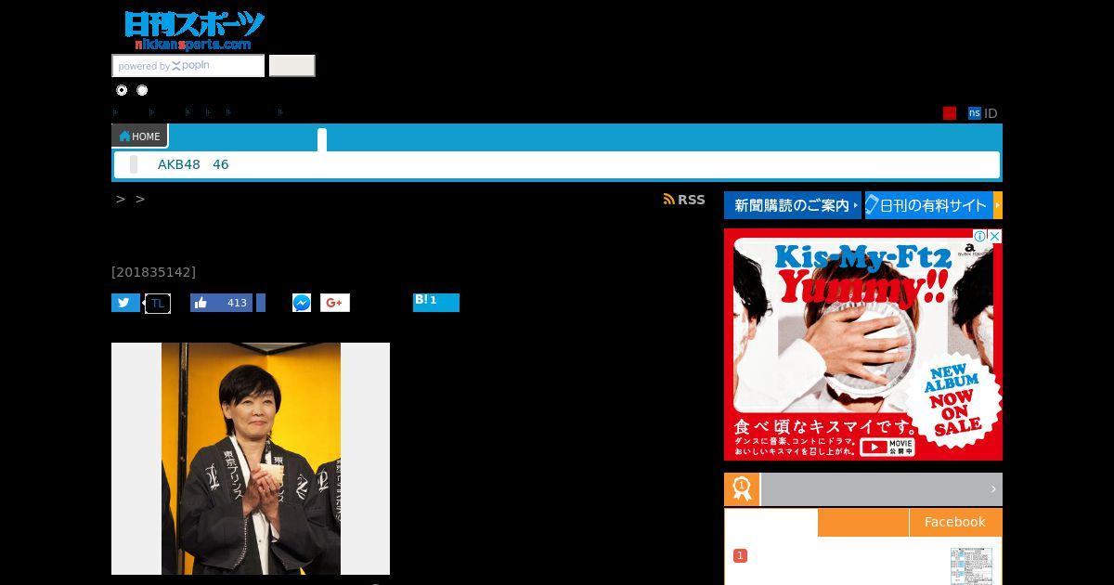
Task: Select the first, white ranking tab
Action: [x=771, y=522]
